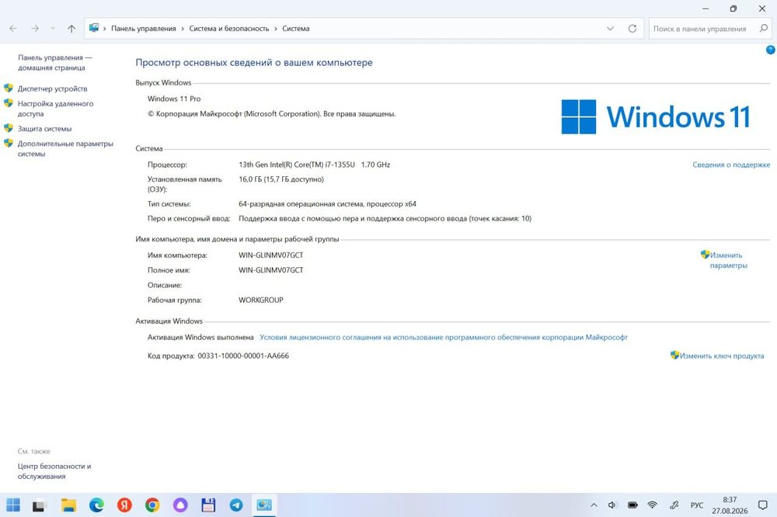Open the floppy disk app on taskbar
Screen dimensions: 777x517
tap(208, 505)
